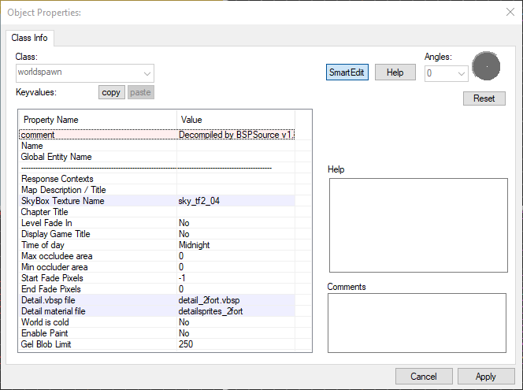Click the Midnight value
The height and width of the screenshot is (390, 523).
point(194,245)
